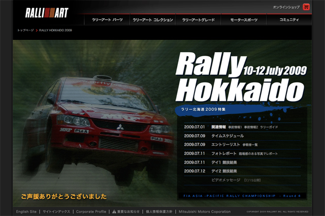The width and height of the screenshot is (325, 216).
Task: Open the online shop cart icon
Action: (306, 7)
